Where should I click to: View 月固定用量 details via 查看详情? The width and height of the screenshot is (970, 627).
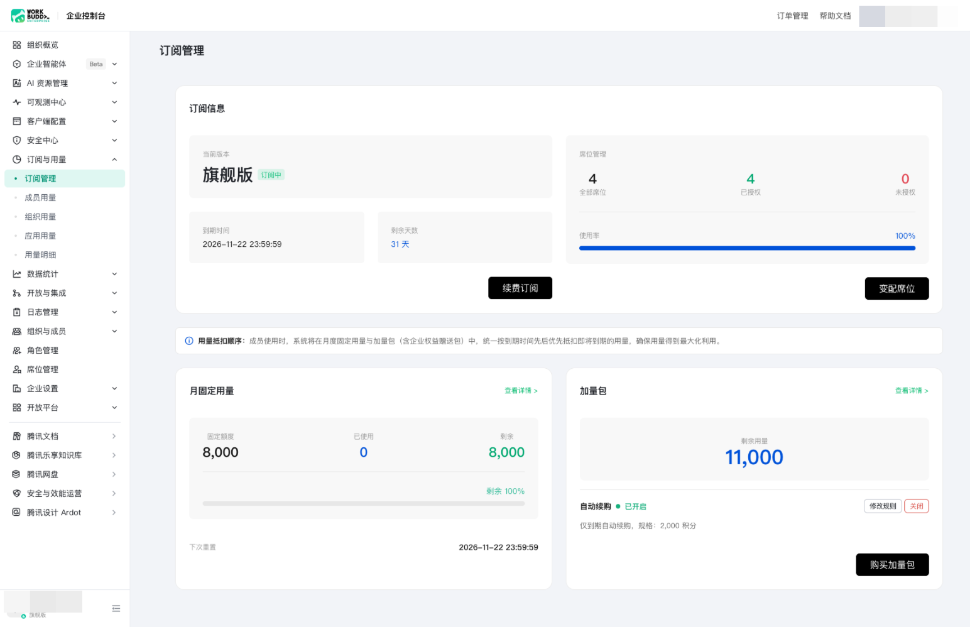coord(521,391)
